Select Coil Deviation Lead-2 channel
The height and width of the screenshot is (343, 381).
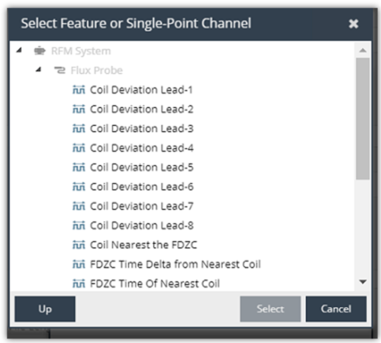point(142,109)
